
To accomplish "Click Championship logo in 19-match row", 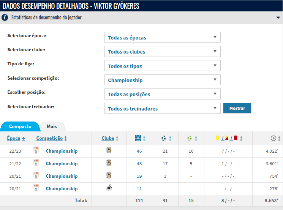I will click(36, 175).
